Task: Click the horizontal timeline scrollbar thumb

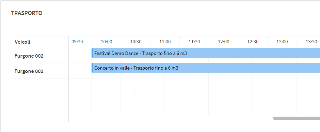Action: pos(297,118)
